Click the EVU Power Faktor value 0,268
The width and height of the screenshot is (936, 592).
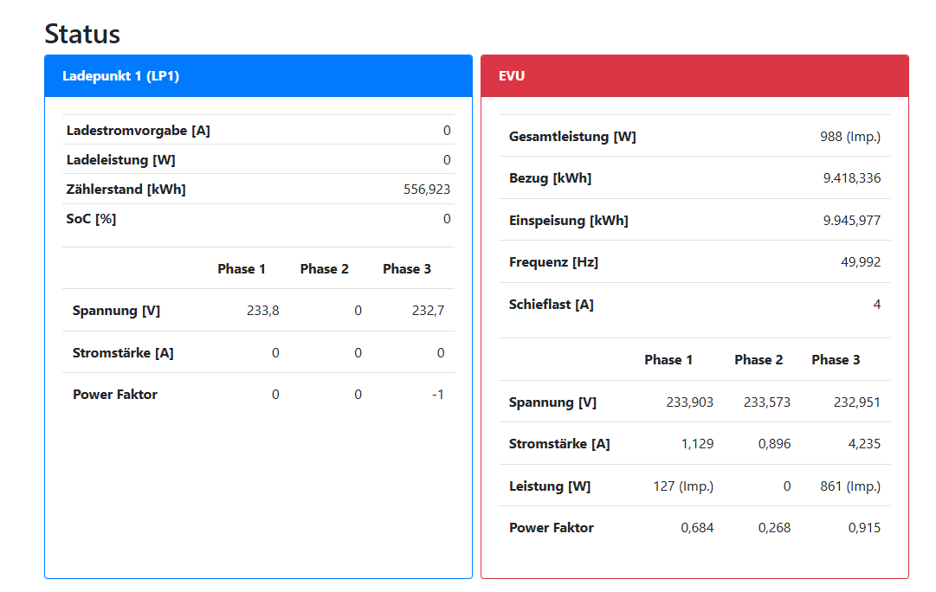point(774,528)
